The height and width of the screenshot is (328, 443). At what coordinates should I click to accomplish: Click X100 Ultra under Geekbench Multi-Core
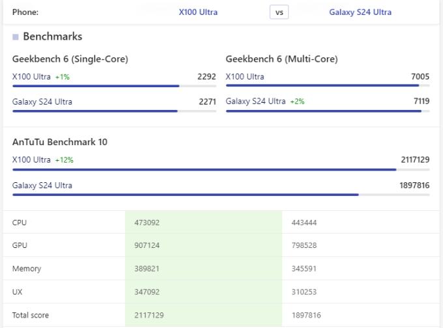[x=245, y=77]
